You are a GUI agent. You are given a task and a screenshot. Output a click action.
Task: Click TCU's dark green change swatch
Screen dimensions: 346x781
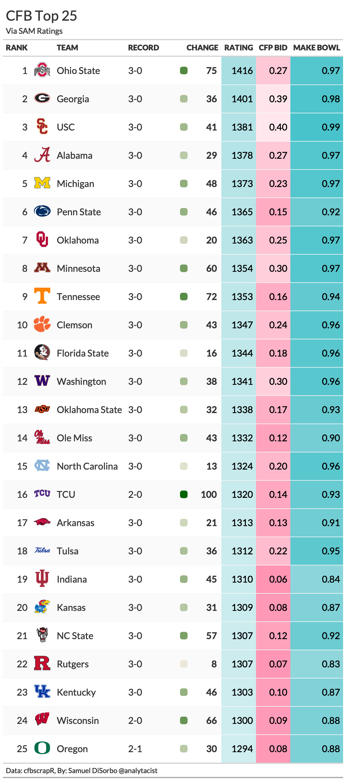[x=183, y=494]
